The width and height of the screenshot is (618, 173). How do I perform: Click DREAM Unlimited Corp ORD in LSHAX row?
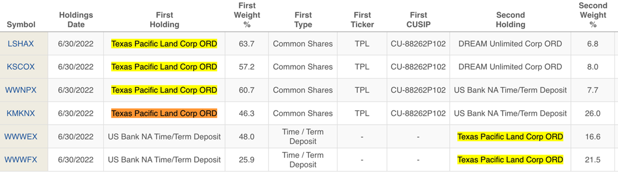[x=510, y=44]
